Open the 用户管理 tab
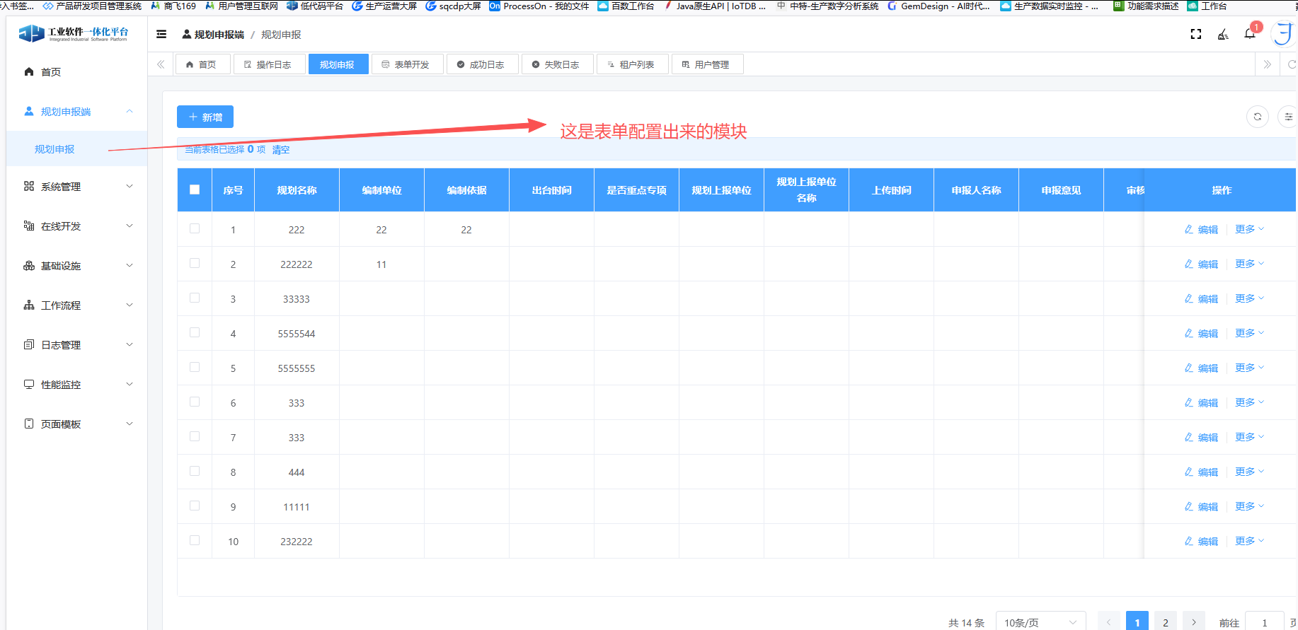1298x630 pixels. point(707,64)
